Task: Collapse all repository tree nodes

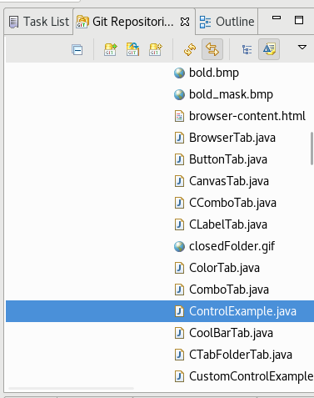Action: point(77,50)
